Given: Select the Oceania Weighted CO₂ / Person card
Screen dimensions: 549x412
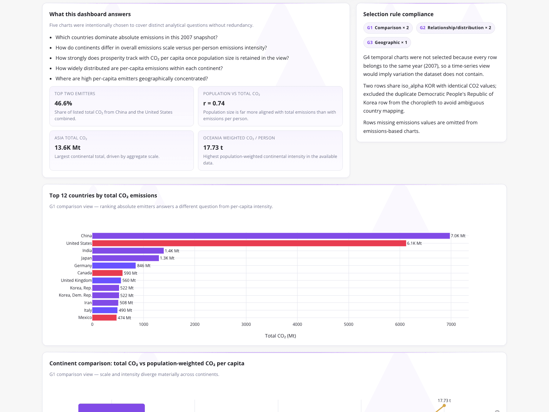Looking at the screenshot, I should (x=270, y=150).
